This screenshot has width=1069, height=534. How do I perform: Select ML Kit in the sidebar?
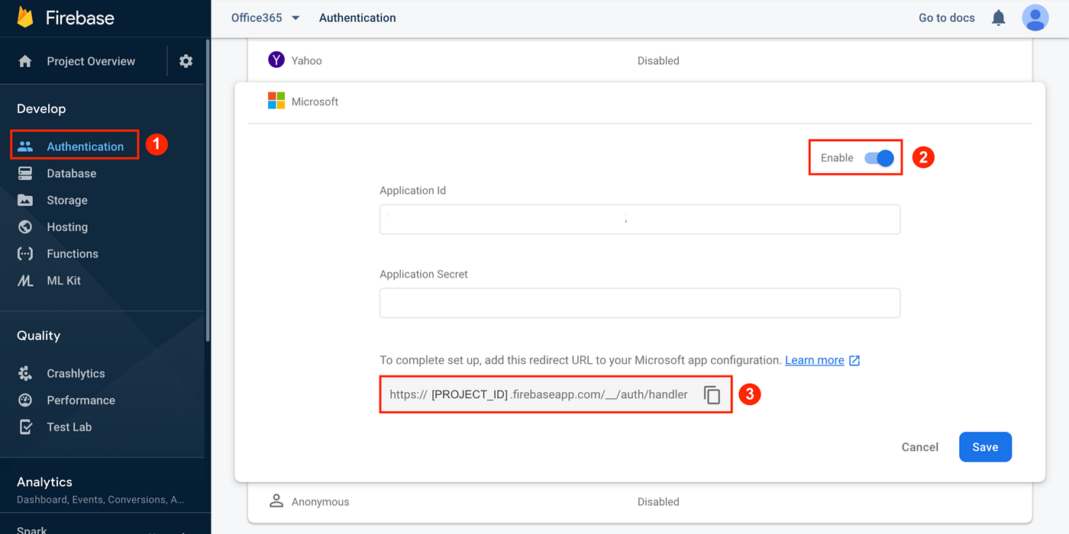click(63, 280)
